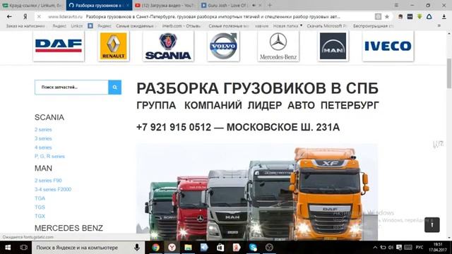Open the Scania brand logo

(168, 46)
